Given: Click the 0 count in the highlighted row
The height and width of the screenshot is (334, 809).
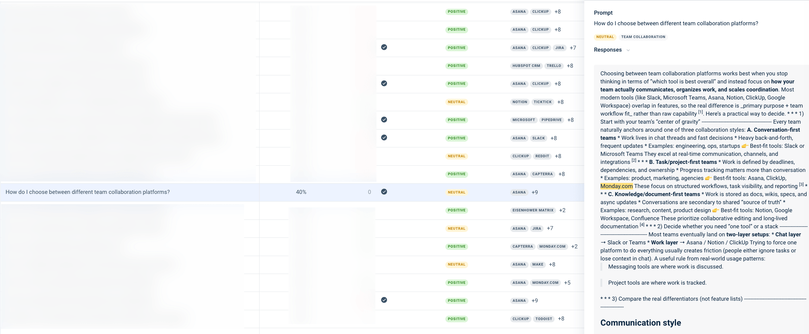Looking at the screenshot, I should tap(369, 192).
